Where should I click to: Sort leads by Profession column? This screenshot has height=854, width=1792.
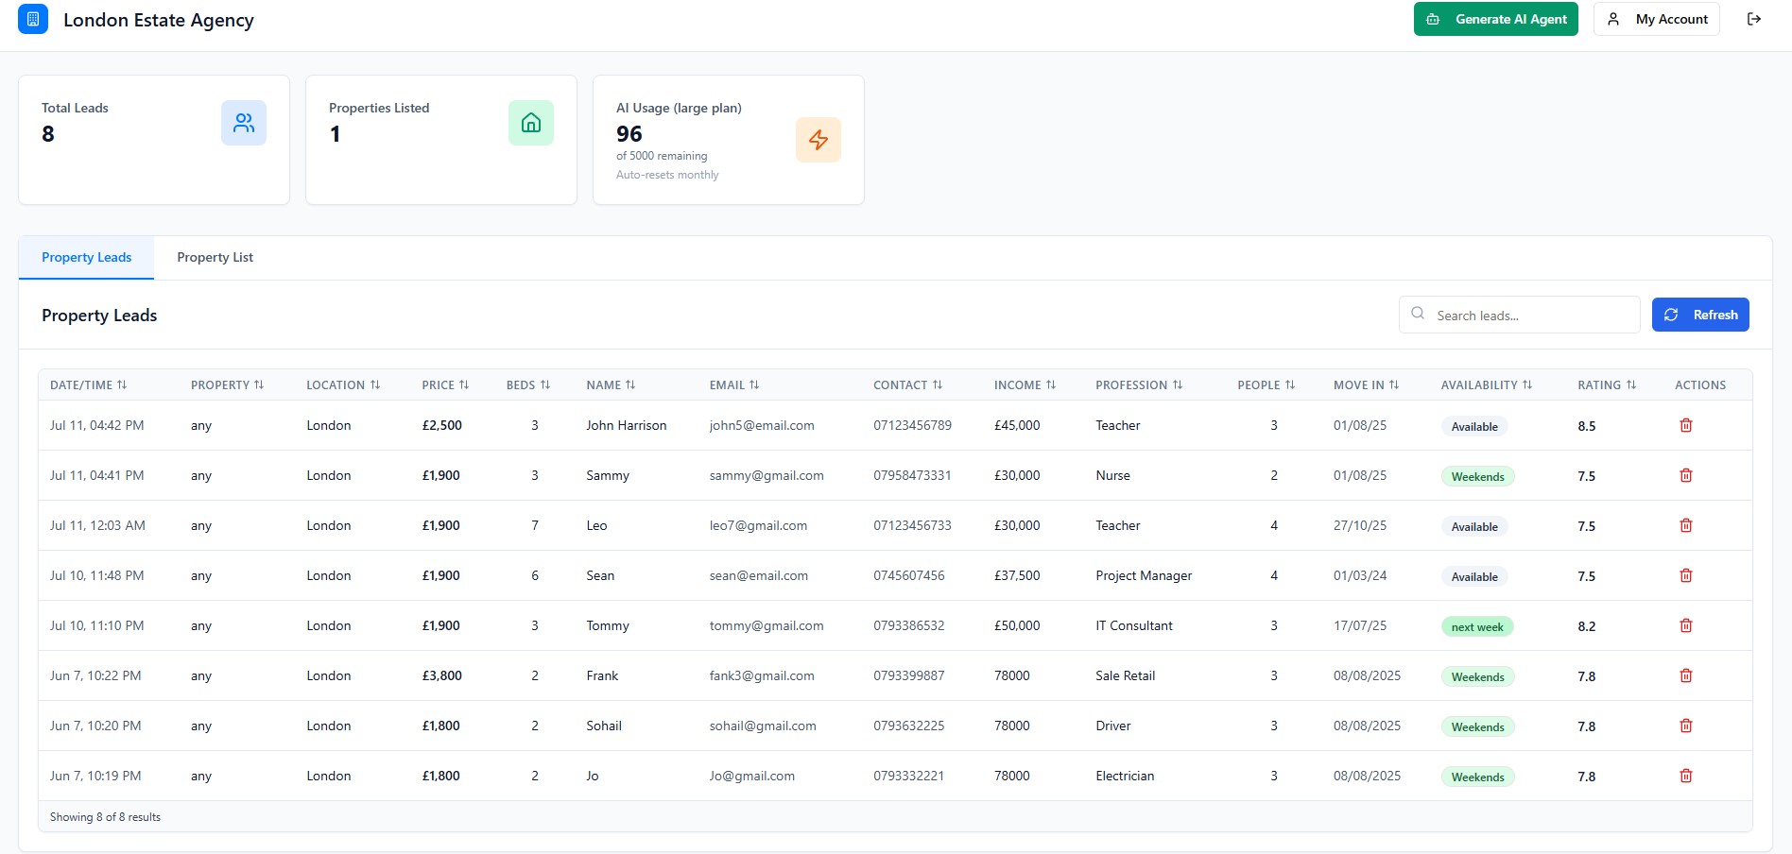pos(1139,384)
